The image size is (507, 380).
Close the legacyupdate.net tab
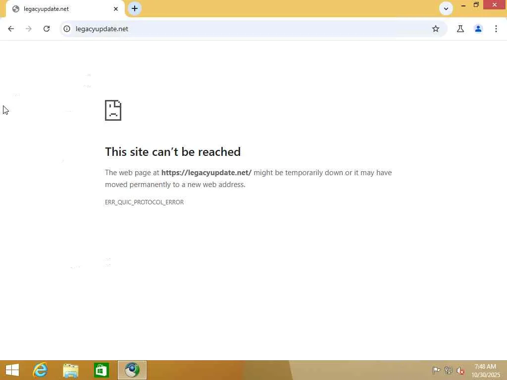point(116,9)
